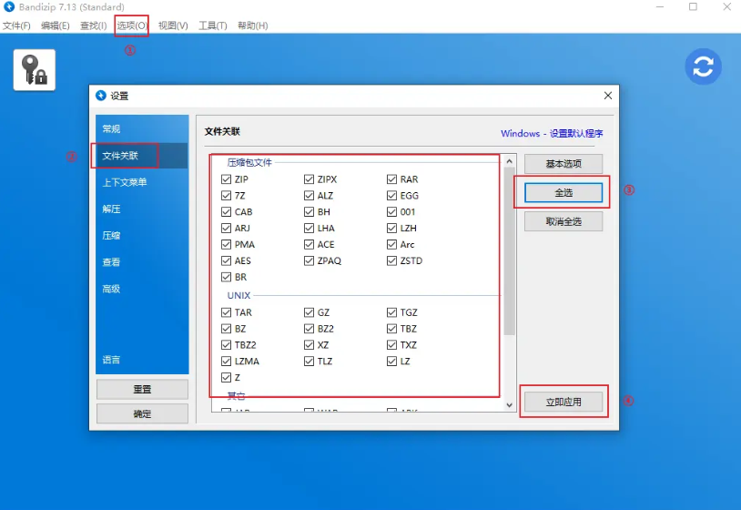The image size is (741, 510).
Task: Click the password manager key icon
Action: 35,70
